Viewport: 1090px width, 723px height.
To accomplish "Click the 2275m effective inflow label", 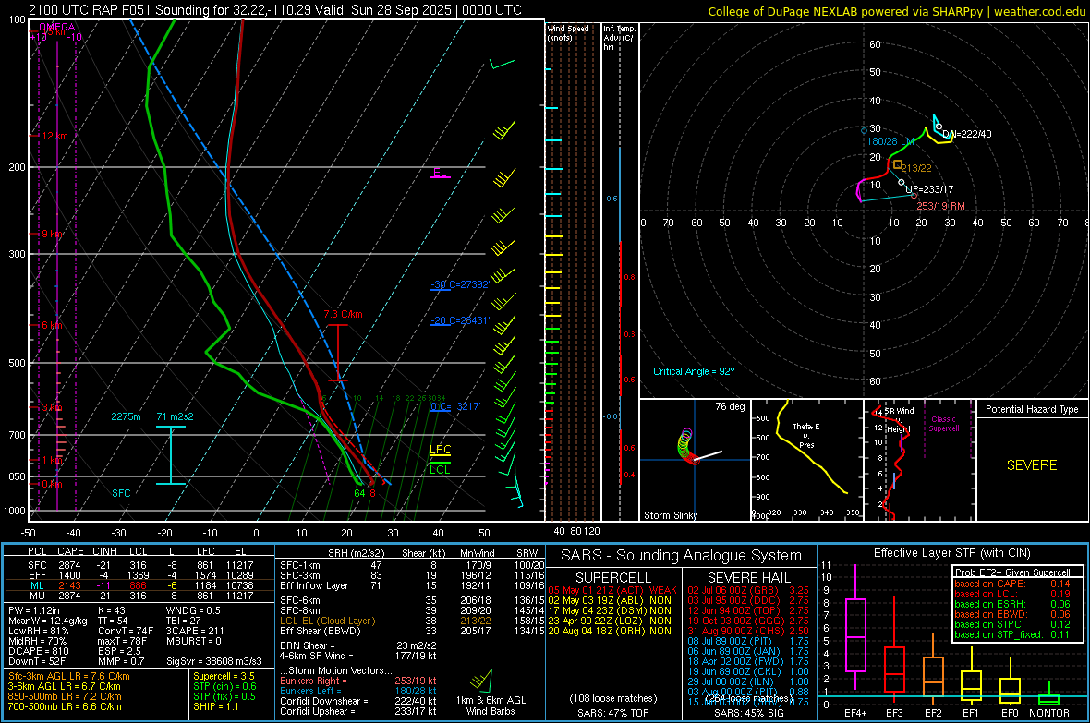I will 126,416.
